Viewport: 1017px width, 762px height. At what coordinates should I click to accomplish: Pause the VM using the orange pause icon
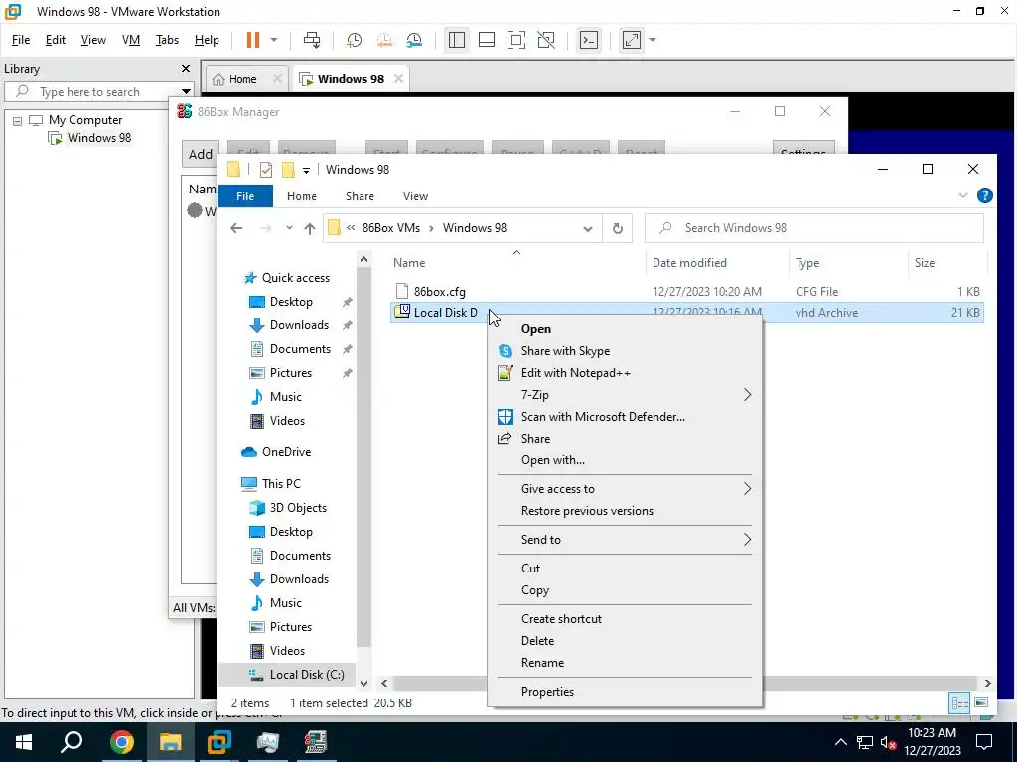253,40
